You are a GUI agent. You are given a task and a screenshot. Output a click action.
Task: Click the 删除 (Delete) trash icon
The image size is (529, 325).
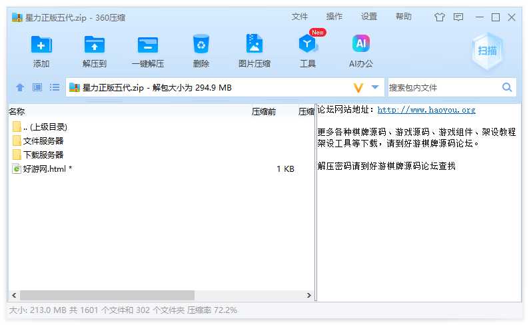tap(201, 44)
